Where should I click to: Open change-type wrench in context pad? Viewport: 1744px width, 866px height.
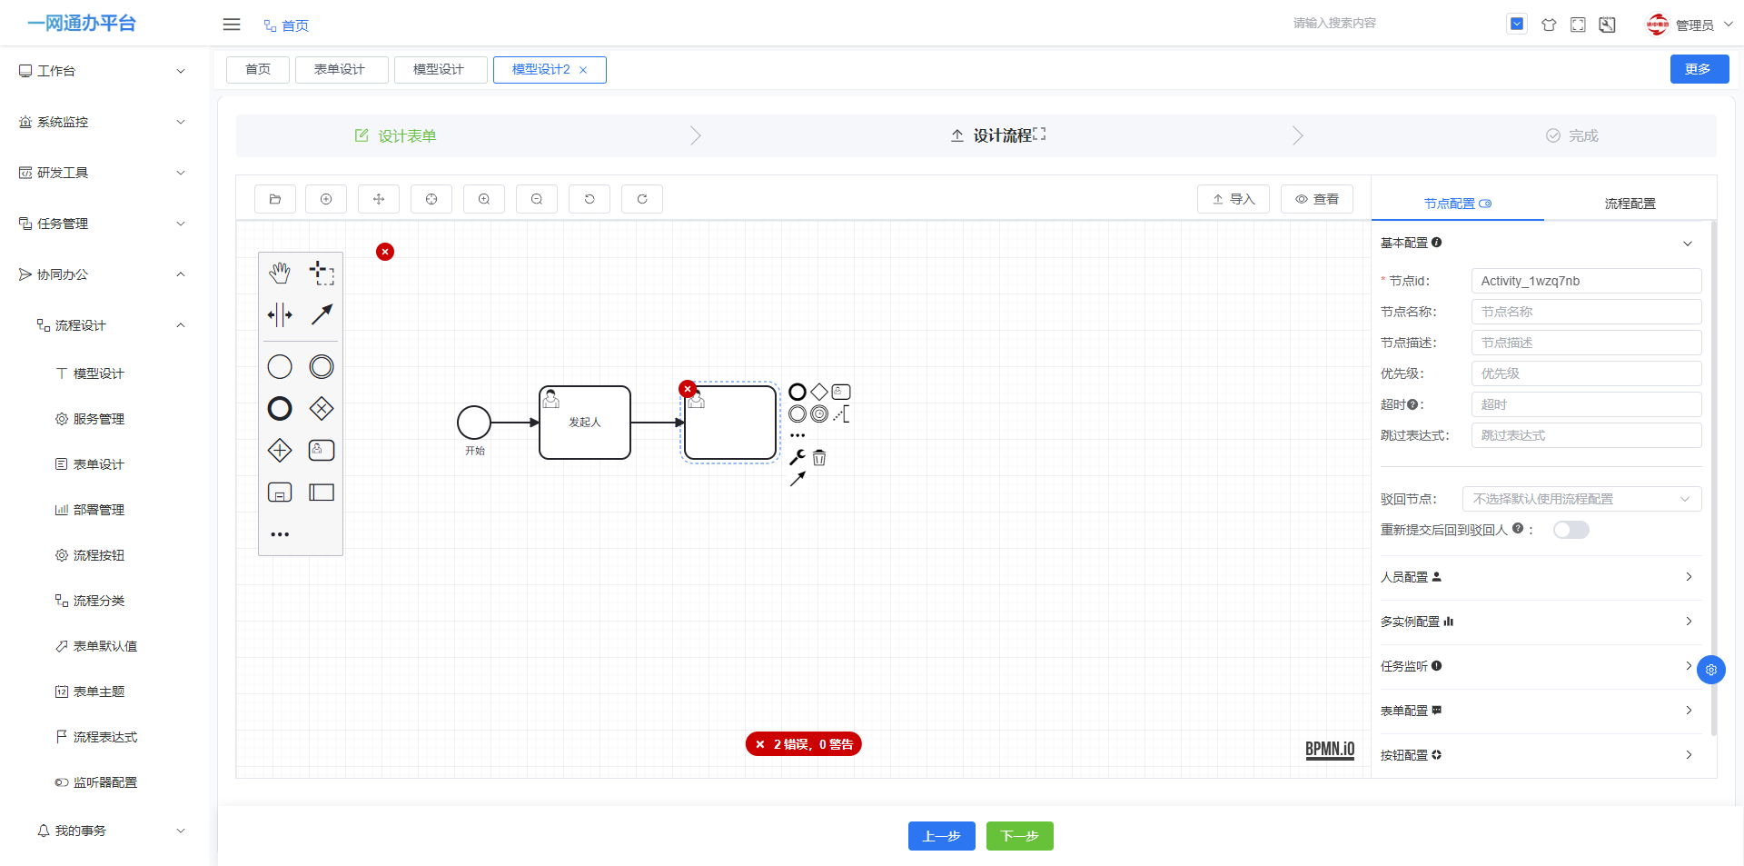tap(798, 457)
